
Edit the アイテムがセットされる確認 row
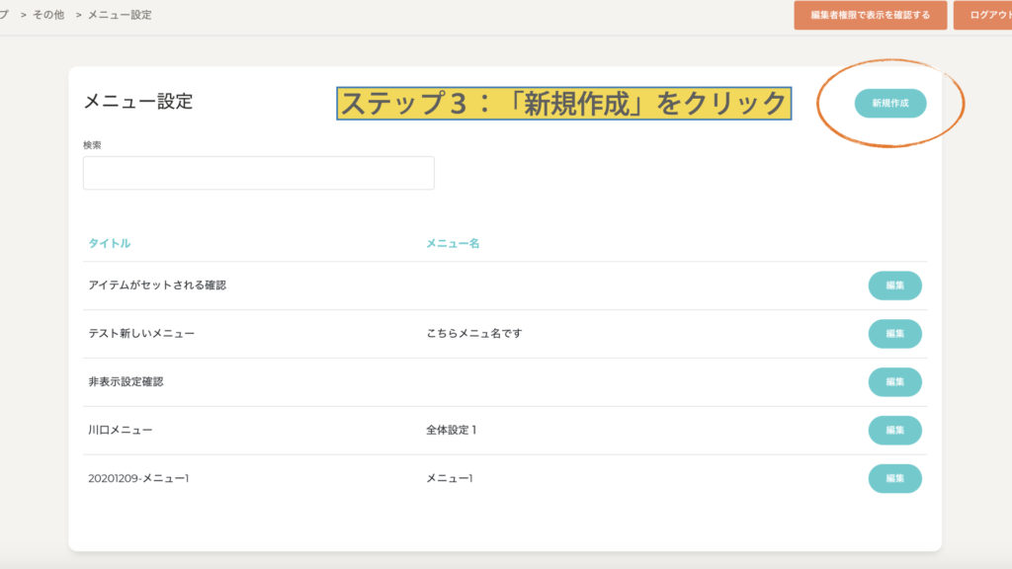[894, 285]
